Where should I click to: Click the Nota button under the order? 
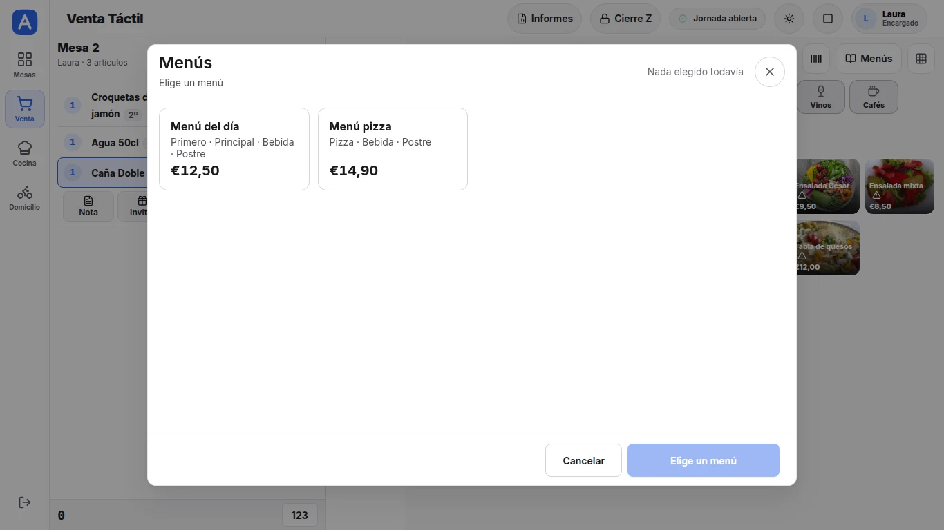click(x=88, y=206)
